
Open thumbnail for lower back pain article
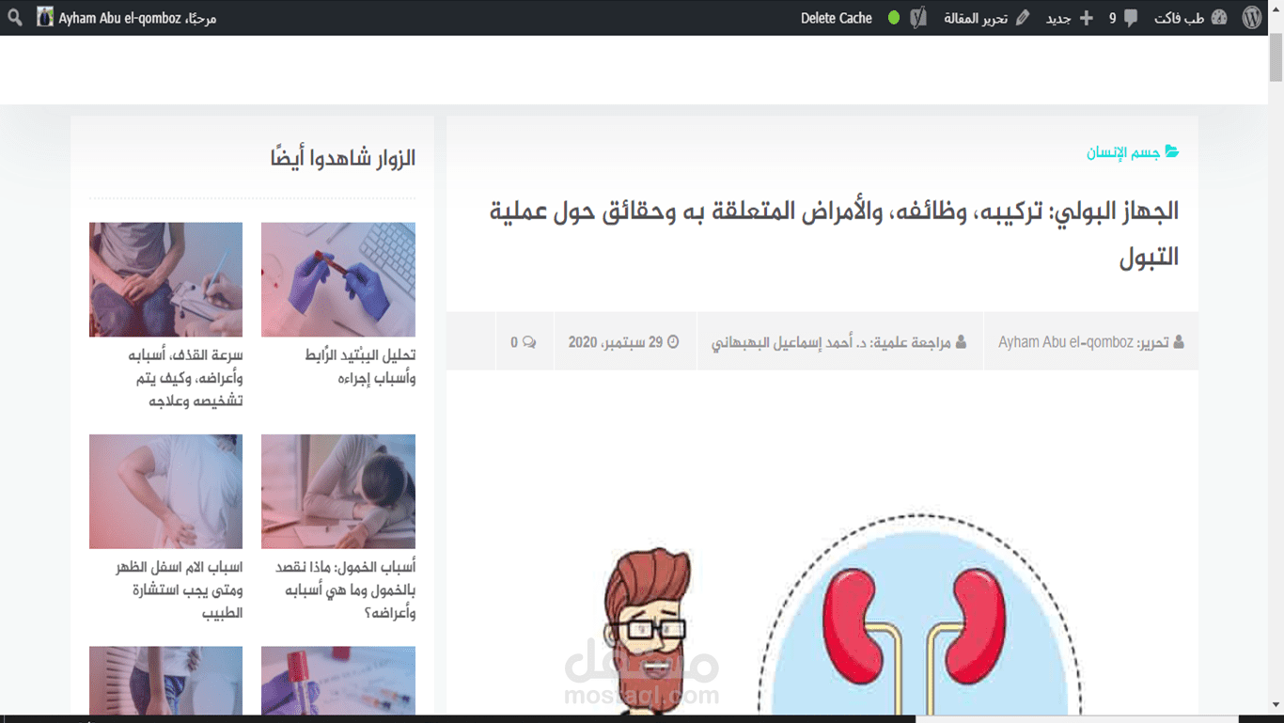coord(165,491)
